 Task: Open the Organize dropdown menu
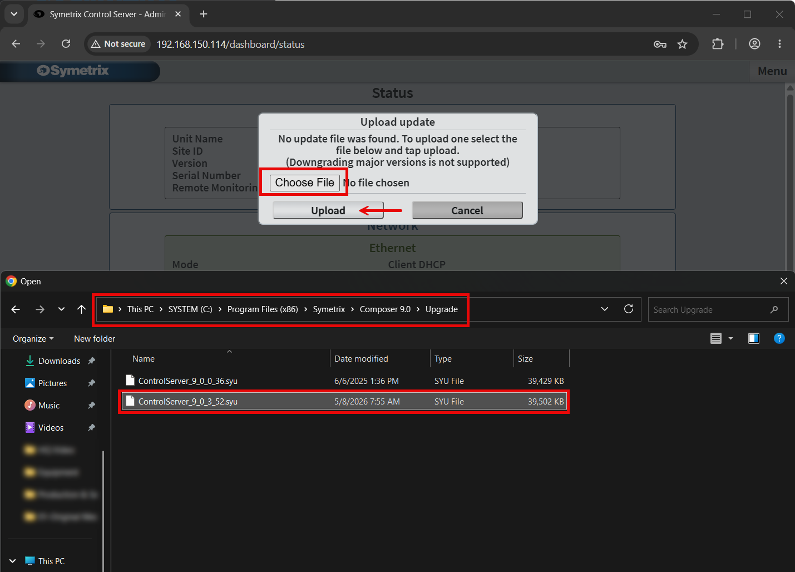tap(33, 339)
